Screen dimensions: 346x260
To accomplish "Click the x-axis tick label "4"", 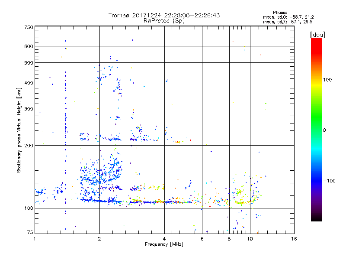I will coord(164,239).
